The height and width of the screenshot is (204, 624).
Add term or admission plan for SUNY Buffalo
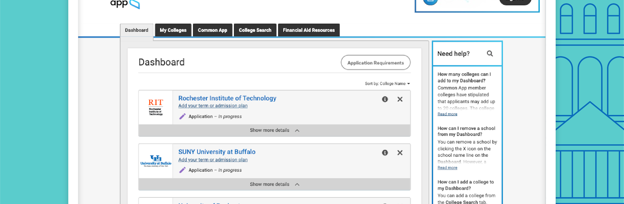tap(213, 160)
